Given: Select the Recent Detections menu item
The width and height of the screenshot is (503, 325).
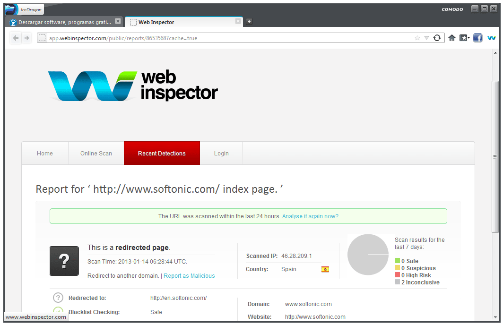Looking at the screenshot, I should (162, 153).
